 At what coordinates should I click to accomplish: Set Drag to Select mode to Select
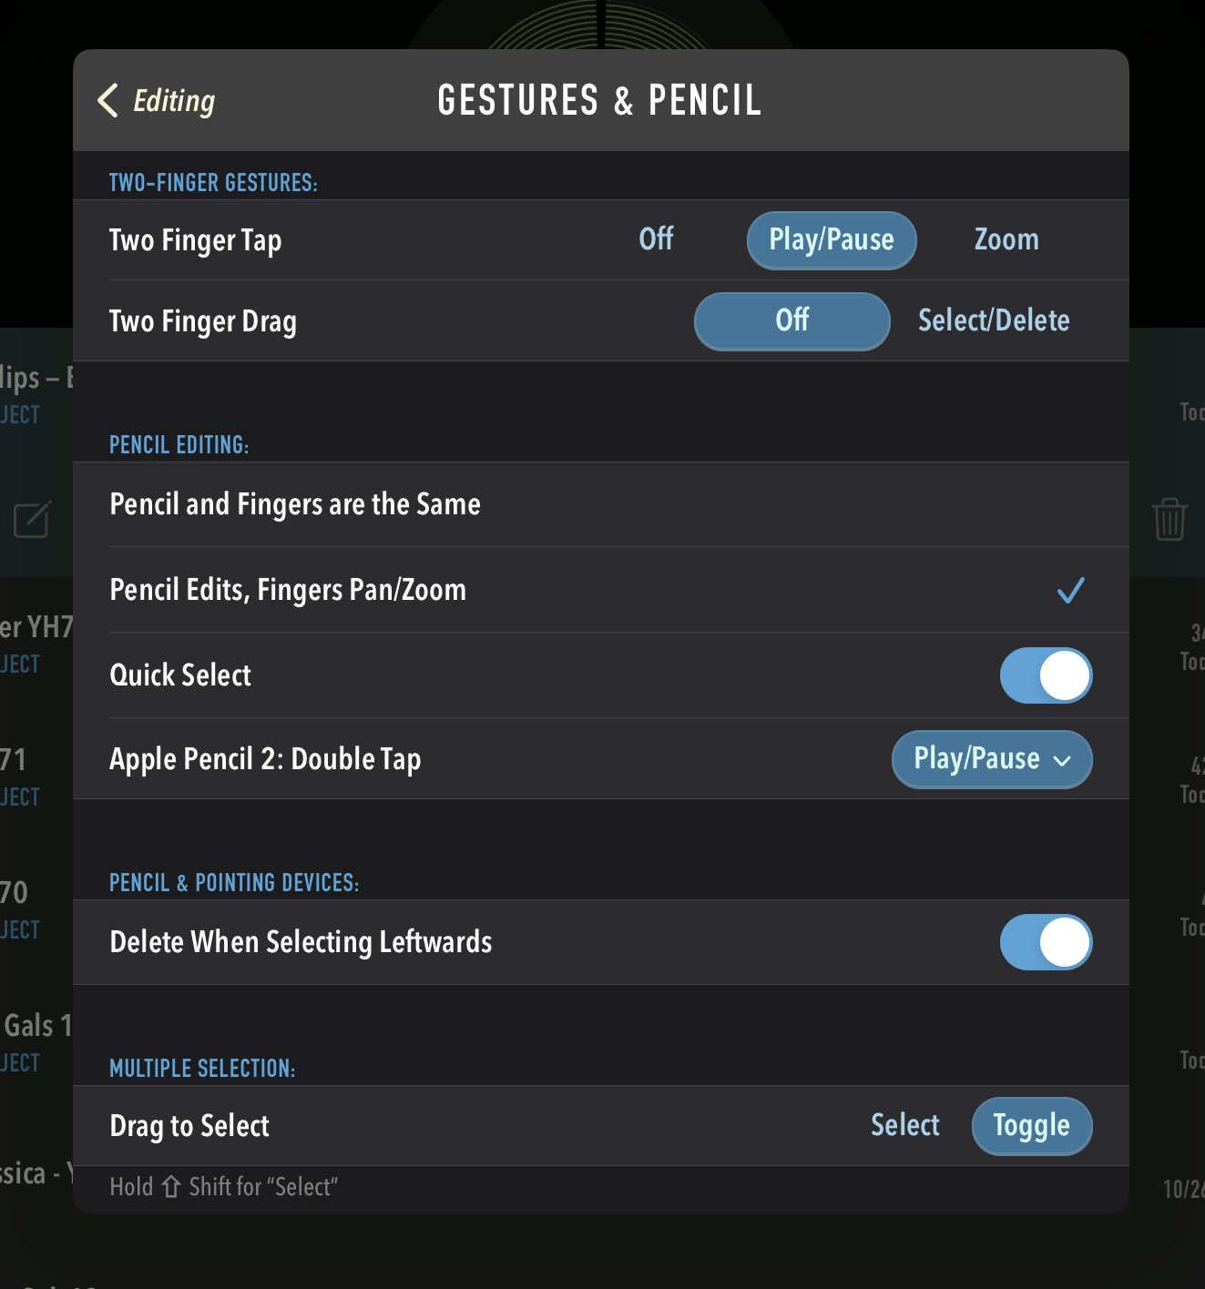point(904,1125)
